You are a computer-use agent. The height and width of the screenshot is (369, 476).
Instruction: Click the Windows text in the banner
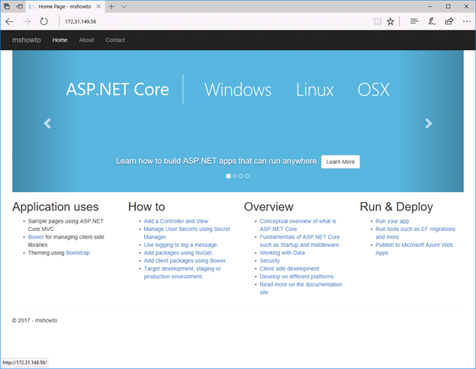click(238, 90)
